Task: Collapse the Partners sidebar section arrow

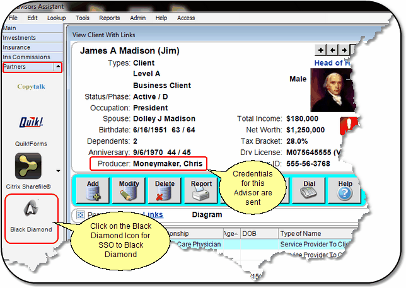Action: [58, 66]
